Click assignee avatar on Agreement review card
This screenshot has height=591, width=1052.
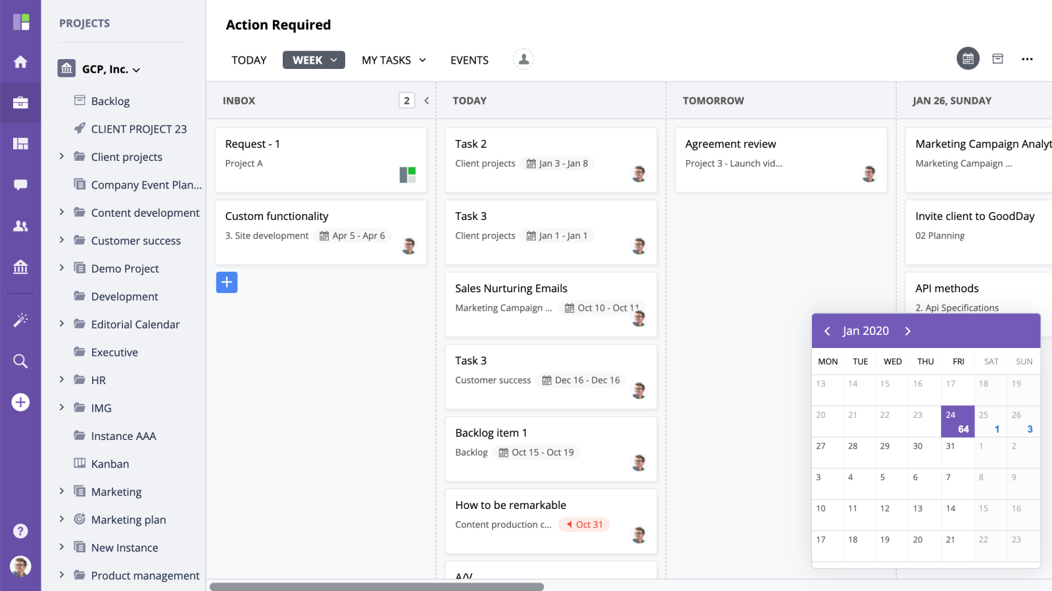(869, 174)
